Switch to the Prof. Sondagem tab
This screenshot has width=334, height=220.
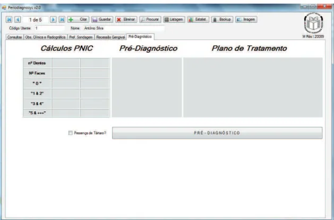click(81, 37)
